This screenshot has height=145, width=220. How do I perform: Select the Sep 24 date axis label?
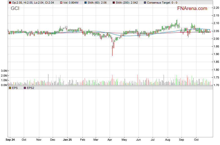[10, 140]
